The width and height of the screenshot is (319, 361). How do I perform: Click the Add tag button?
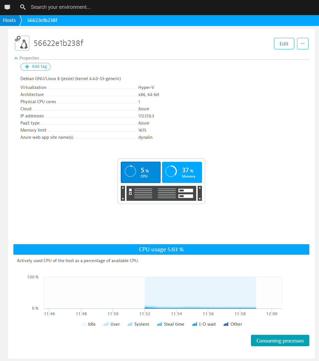[36, 67]
